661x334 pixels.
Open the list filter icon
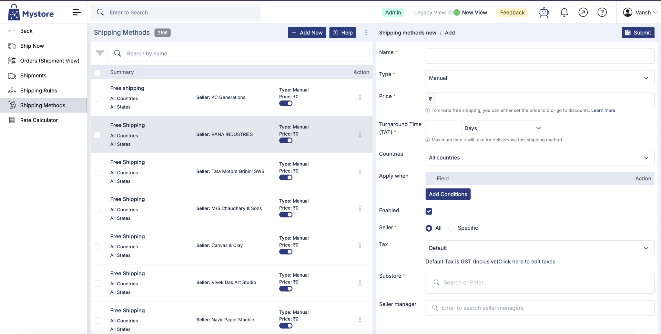(100, 53)
